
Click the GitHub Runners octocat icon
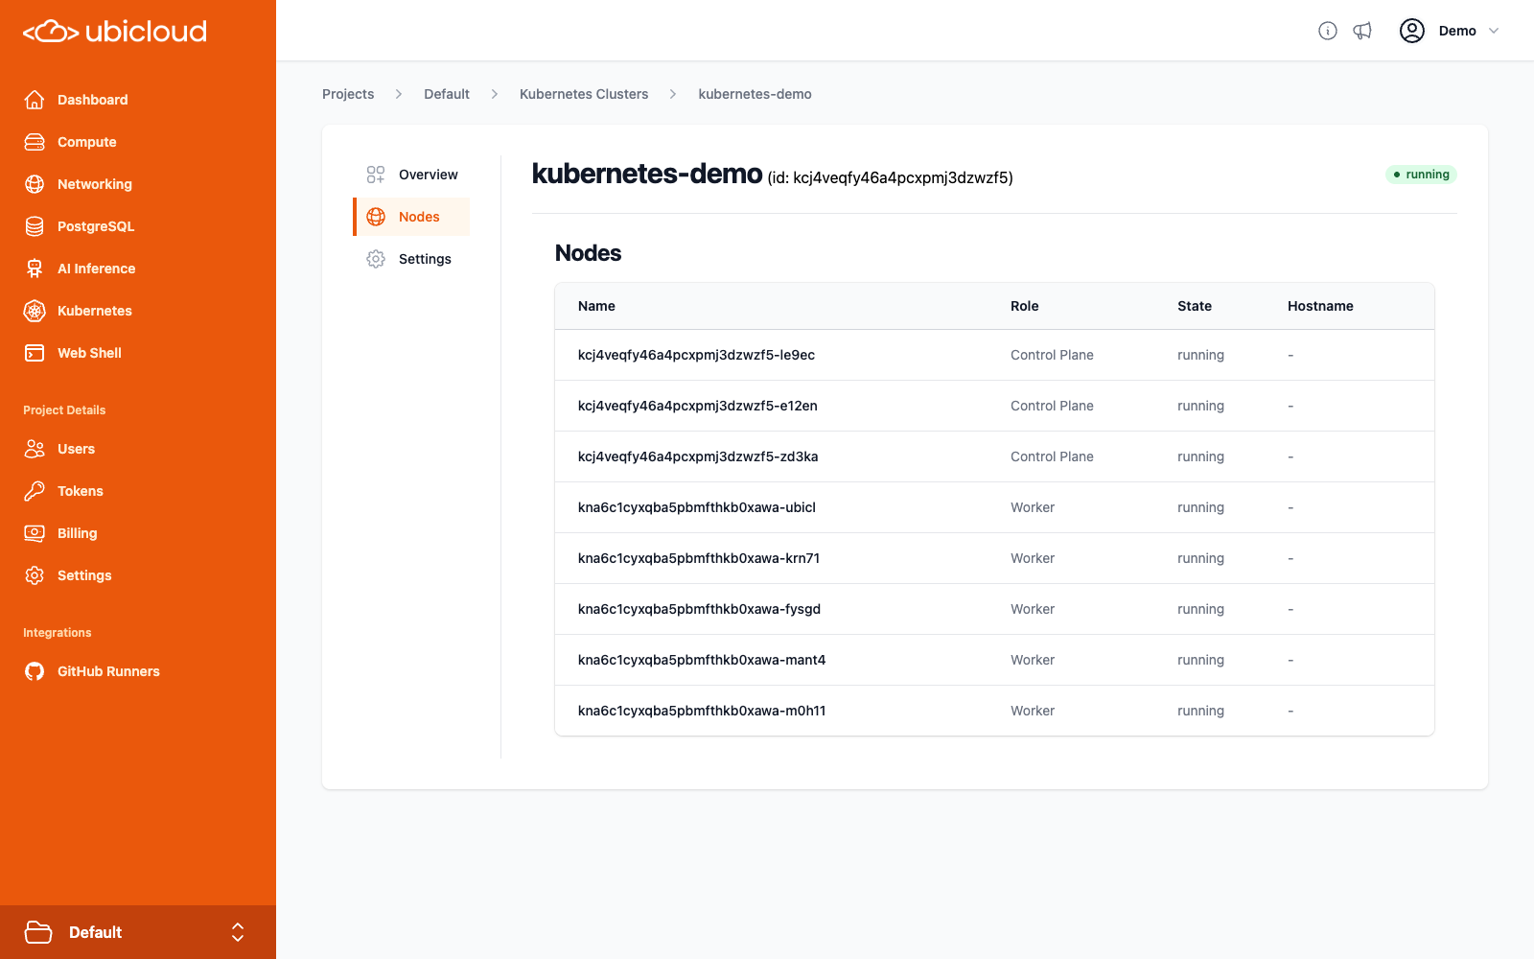coord(35,671)
